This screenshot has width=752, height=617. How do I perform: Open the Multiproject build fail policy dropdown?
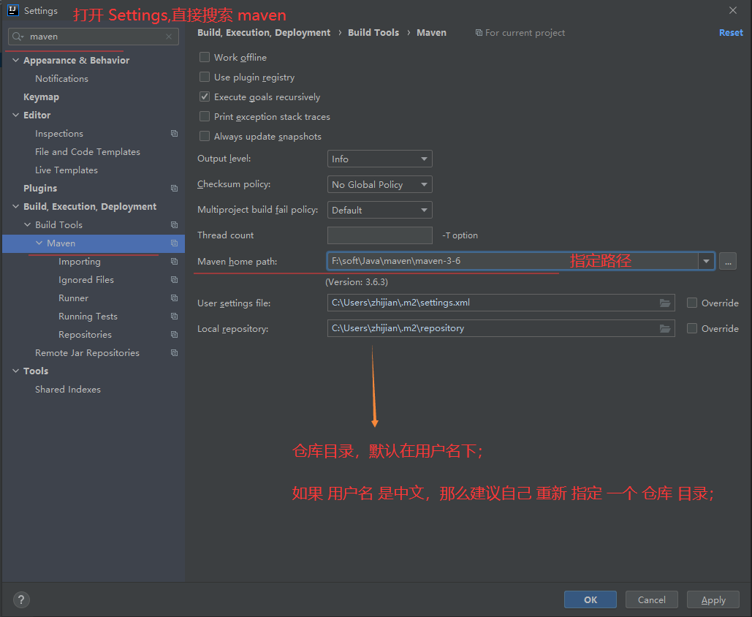tap(380, 210)
